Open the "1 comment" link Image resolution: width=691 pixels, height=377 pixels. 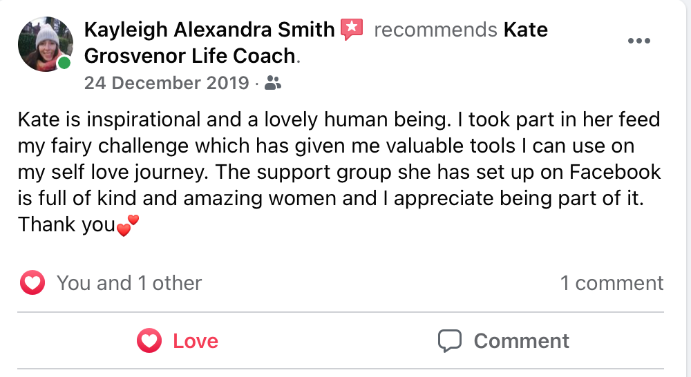click(x=612, y=283)
